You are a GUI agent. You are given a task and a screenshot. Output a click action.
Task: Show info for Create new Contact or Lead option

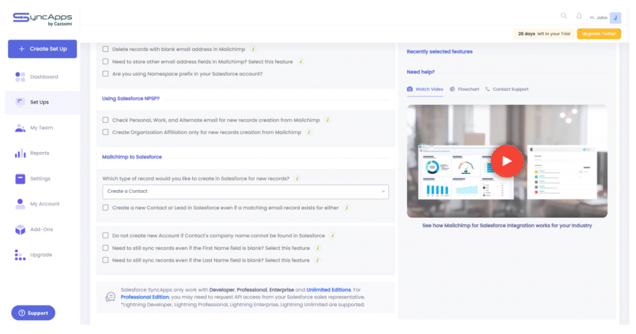coord(347,208)
